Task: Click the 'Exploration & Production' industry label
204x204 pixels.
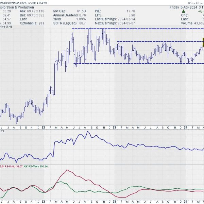Action: point(17,7)
